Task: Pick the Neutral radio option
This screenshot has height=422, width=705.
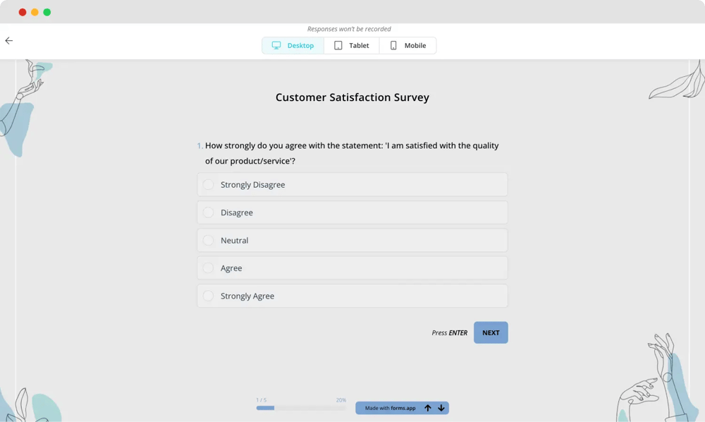Action: pyautogui.click(x=208, y=241)
